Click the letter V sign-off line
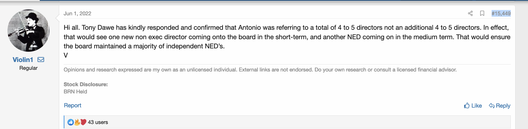 (x=66, y=55)
